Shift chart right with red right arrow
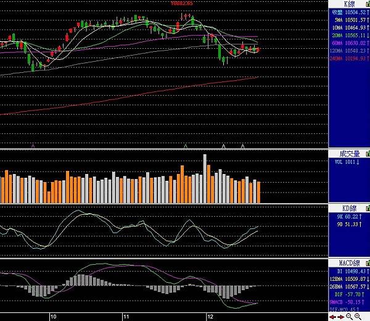 click(x=341, y=317)
